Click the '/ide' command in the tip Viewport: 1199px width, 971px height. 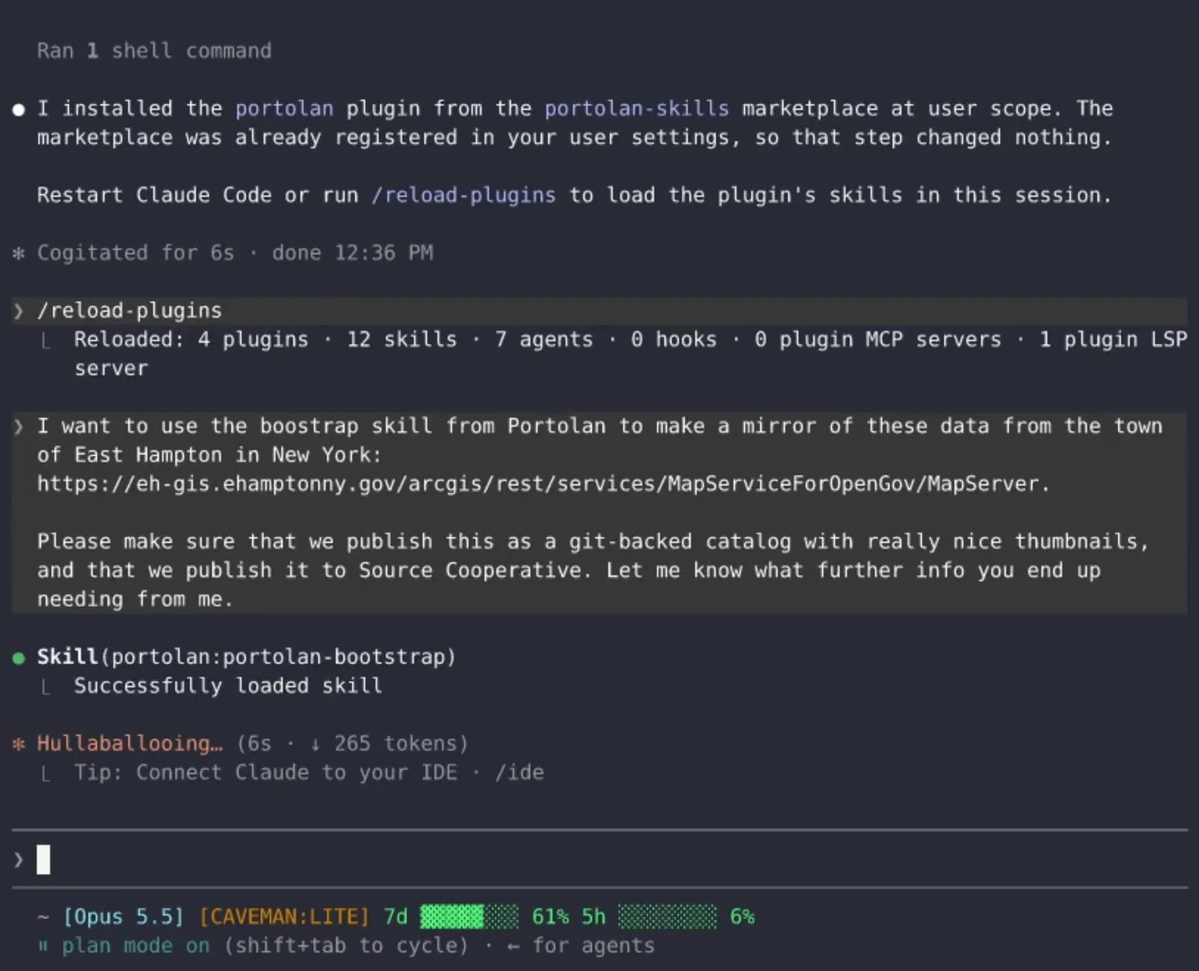[x=519, y=772]
